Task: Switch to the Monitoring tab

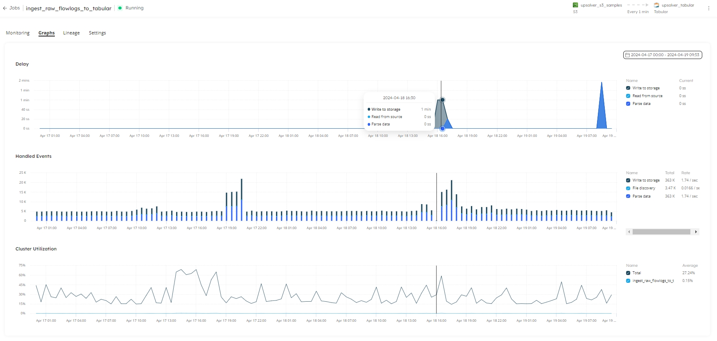Action: (x=18, y=33)
